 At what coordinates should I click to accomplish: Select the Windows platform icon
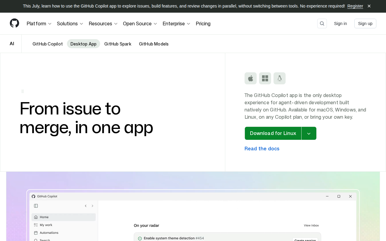265,78
